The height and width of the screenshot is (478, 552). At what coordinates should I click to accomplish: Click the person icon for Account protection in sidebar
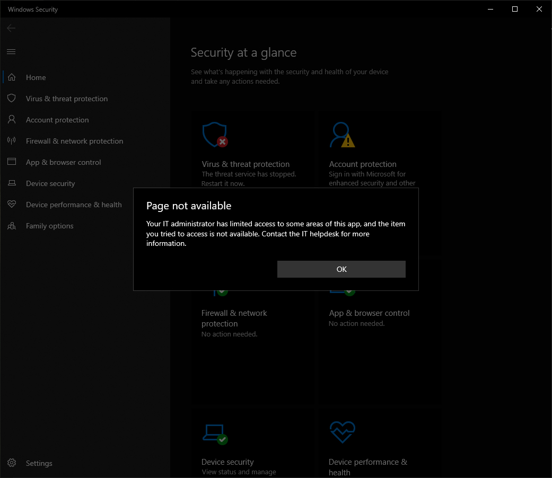coord(12,120)
